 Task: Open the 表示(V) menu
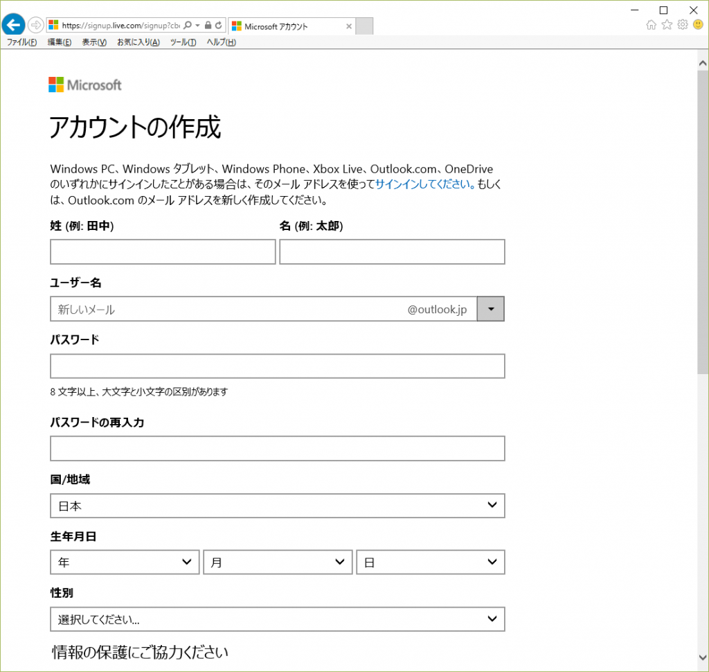tap(94, 42)
